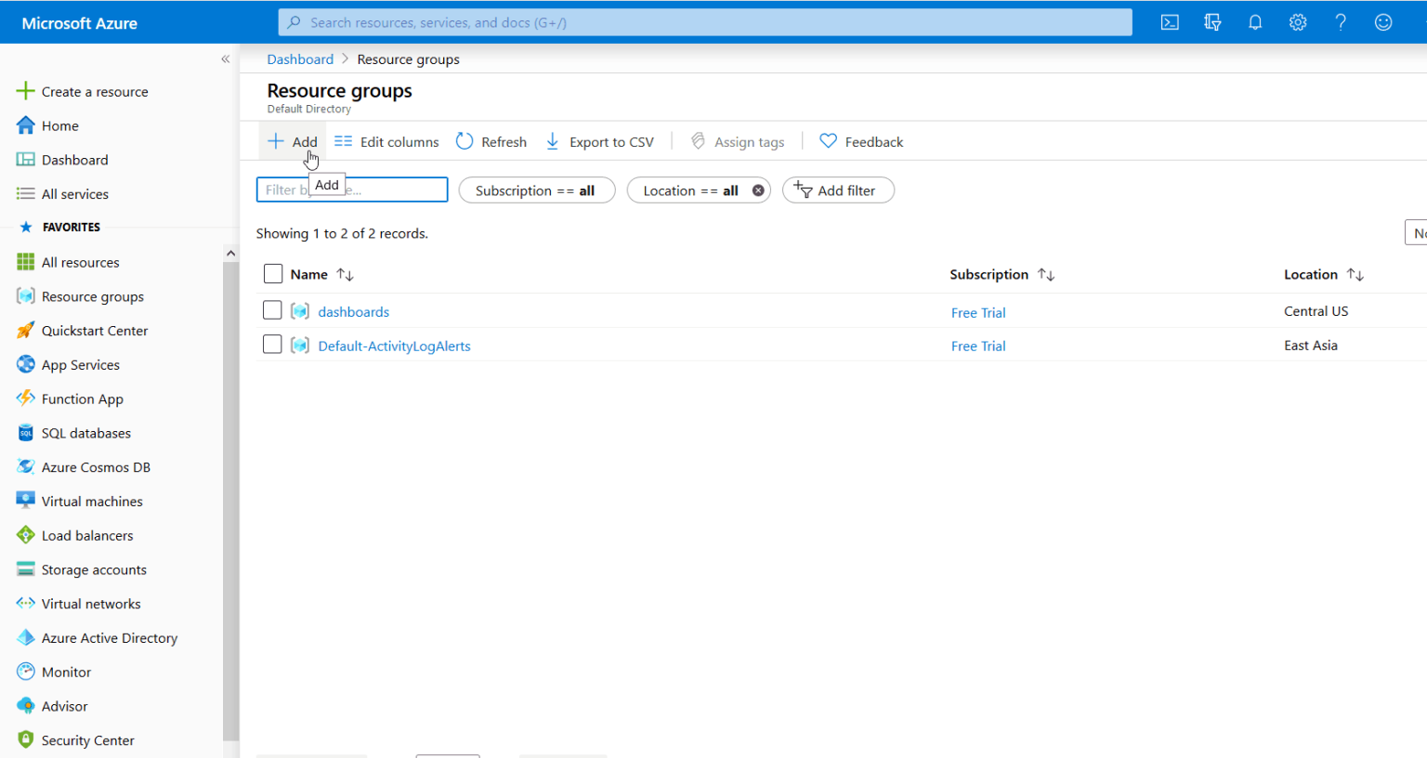1427x758 pixels.
Task: Open the dashboards resource group link
Action: [354, 312]
